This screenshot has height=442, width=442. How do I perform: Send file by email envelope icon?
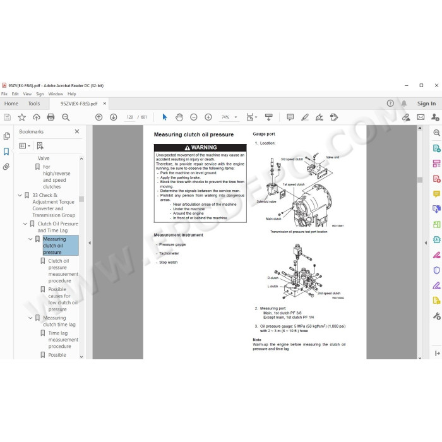pyautogui.click(x=421, y=117)
